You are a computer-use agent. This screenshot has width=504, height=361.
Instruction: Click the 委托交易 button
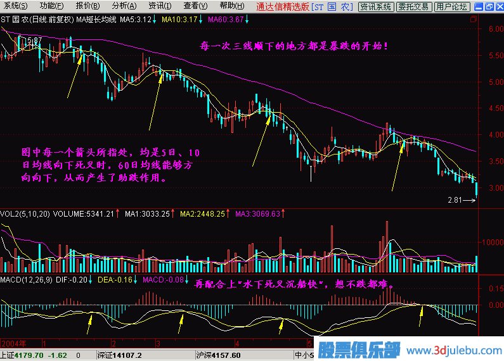[x=415, y=7]
